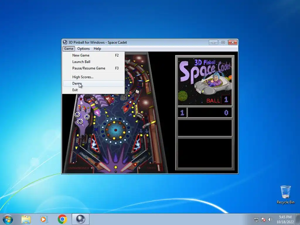300x225 pixels.
Task: Click the pinball app icon in title bar
Action: coord(65,42)
